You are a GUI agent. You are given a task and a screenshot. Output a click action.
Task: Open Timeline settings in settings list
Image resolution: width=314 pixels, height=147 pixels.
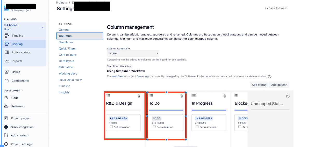(x=65, y=86)
